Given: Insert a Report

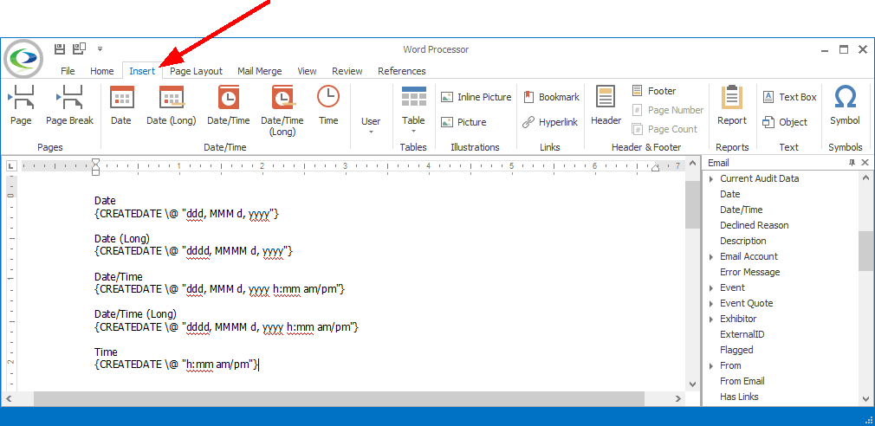Looking at the screenshot, I should (731, 105).
